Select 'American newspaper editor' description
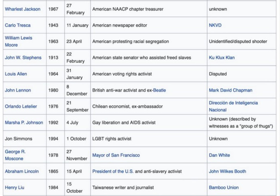Viewport: 280px width, 196px height. (x=120, y=25)
